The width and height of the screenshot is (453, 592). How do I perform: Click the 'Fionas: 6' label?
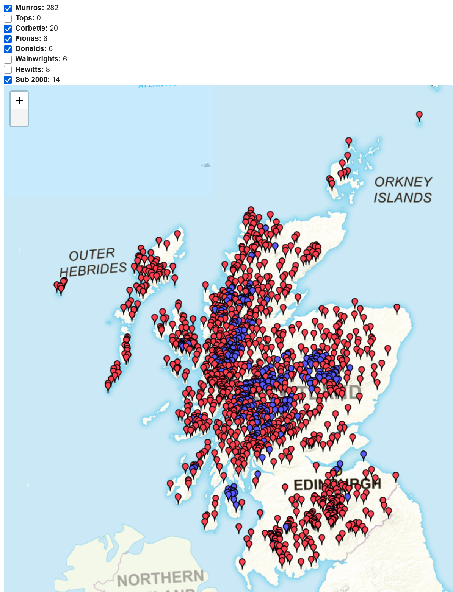point(31,39)
